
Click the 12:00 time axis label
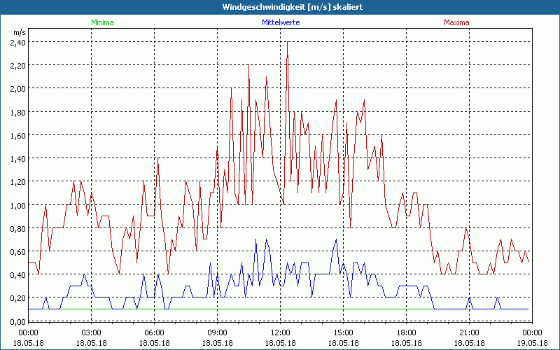click(281, 332)
